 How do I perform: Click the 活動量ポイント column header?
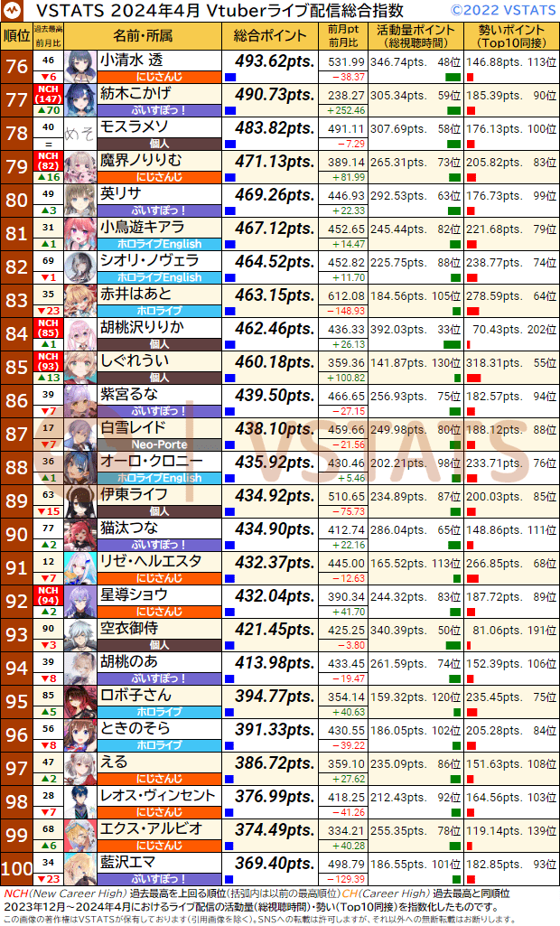coord(415,36)
